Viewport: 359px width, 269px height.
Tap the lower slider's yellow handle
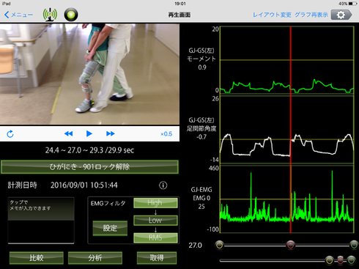(329, 260)
